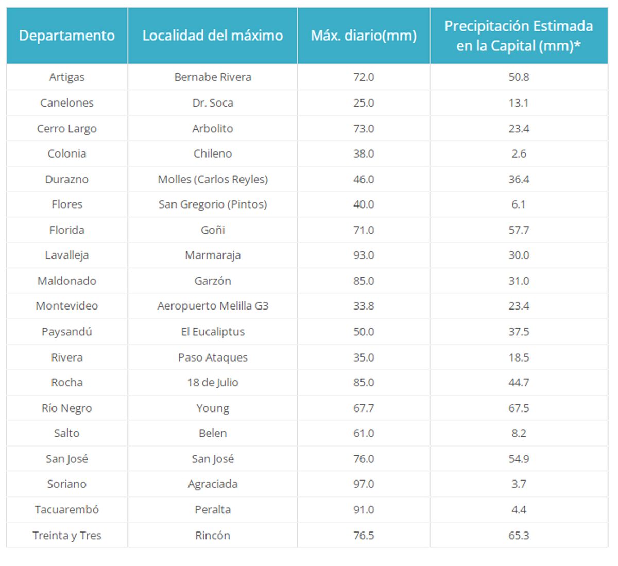Click the Río Negro department cell
Screen dimensions: 618x566
coord(67,408)
